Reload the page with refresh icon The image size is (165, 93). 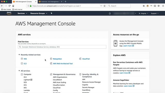pyautogui.click(x=10, y=6)
